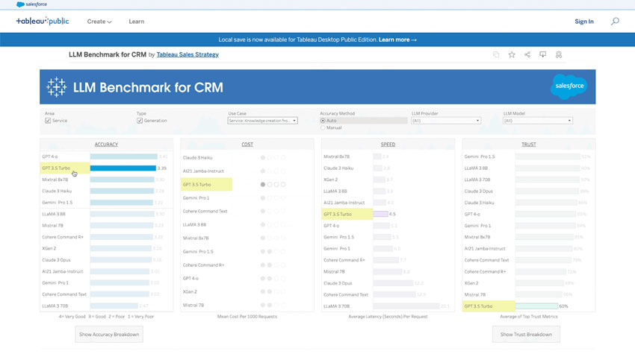Click Show Trust Breakdown button

click(x=526, y=334)
